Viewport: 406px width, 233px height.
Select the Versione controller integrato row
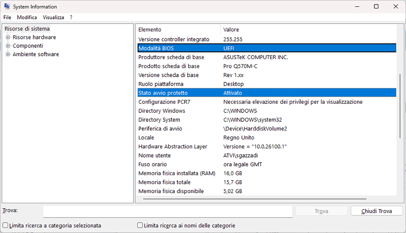[267, 39]
